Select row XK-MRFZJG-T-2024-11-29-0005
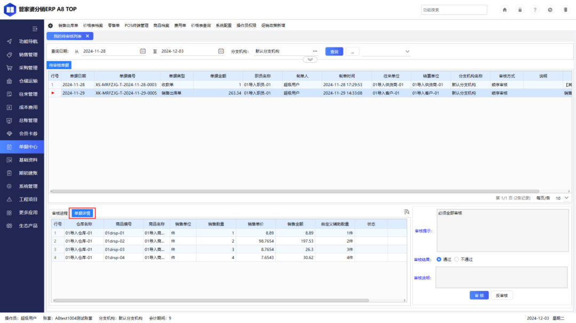This screenshot has height=323, width=576. (310, 93)
